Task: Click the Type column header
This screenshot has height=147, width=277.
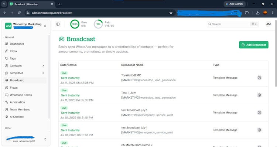Action: (216, 65)
